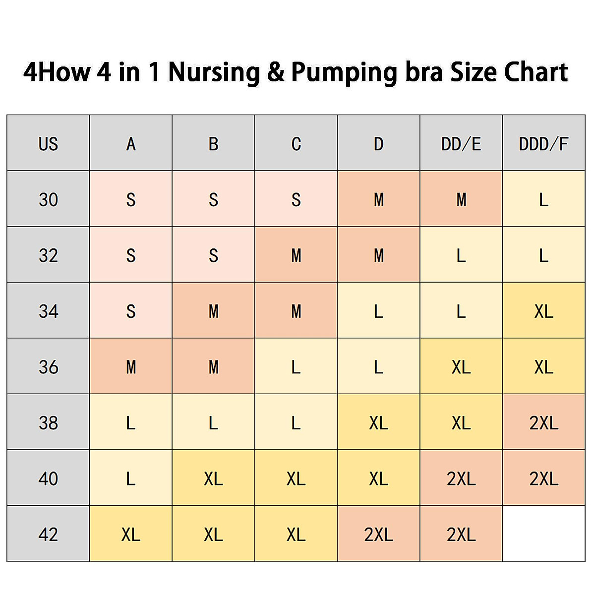Click the XL cell for 34 DDD/F

coord(543,311)
